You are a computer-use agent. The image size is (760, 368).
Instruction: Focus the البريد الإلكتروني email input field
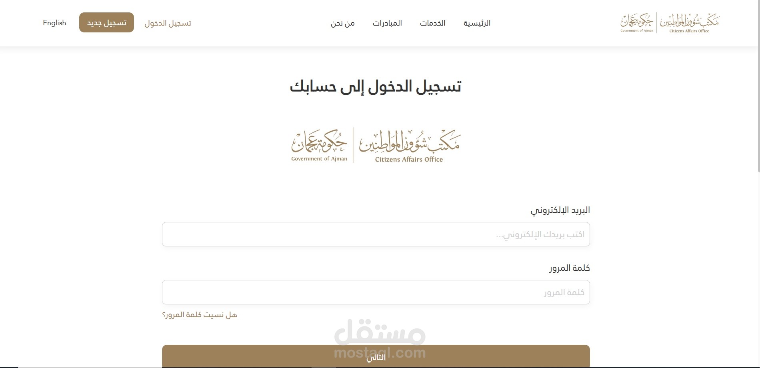tap(376, 234)
